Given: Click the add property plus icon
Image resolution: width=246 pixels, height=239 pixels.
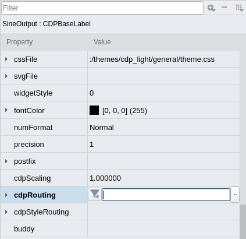Looking at the screenshot, I should point(211,8).
